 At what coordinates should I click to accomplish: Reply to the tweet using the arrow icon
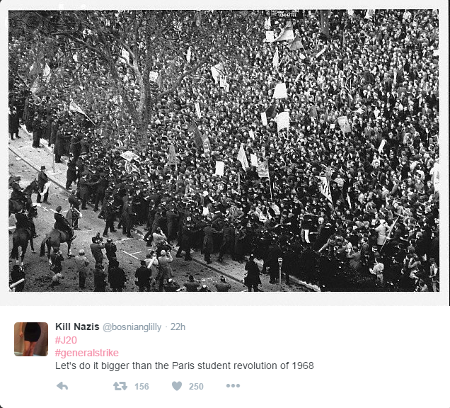click(62, 386)
